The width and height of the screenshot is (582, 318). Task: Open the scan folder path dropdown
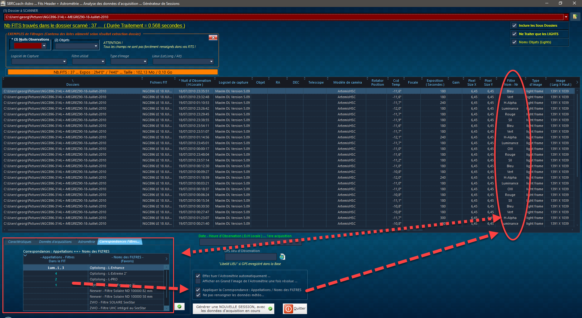click(x=566, y=17)
